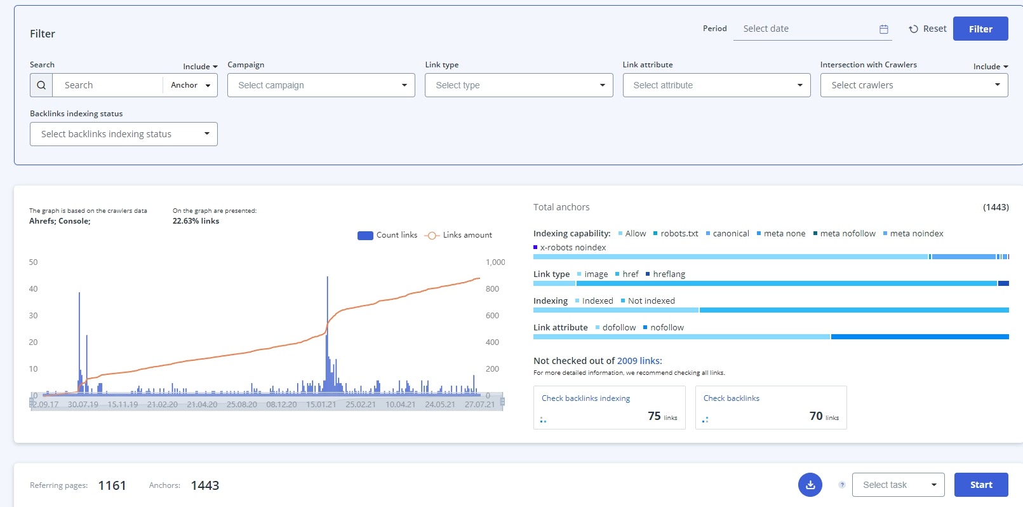Expand the backlinks indexing status dropdown
This screenshot has height=507, width=1023.
[x=124, y=134]
